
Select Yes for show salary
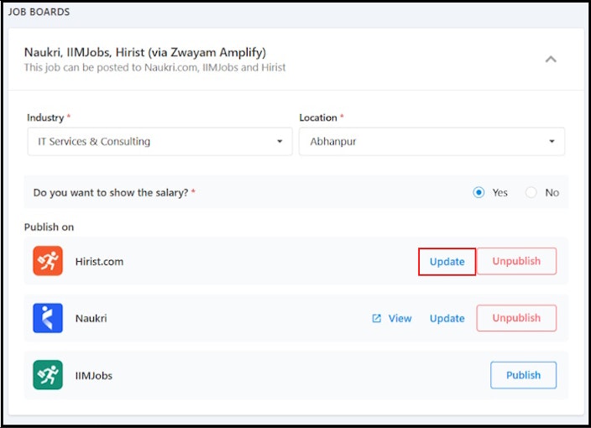479,192
